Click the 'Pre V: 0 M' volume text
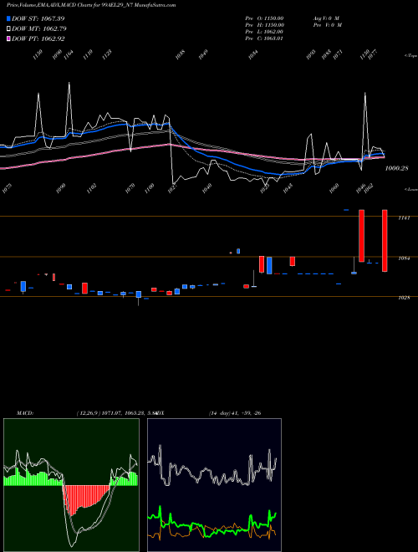The height and width of the screenshot is (552, 418). [327, 25]
